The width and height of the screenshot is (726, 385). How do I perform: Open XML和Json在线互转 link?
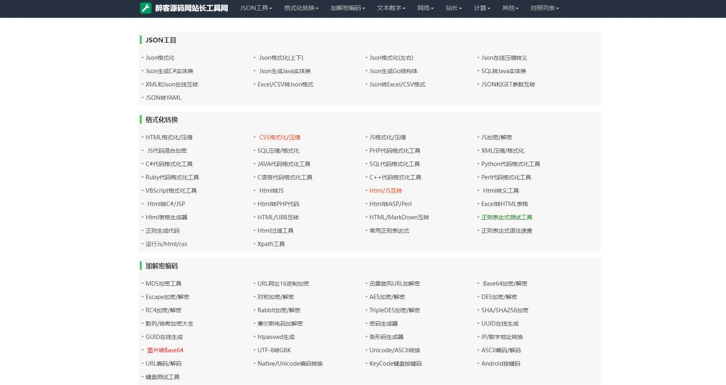click(172, 84)
